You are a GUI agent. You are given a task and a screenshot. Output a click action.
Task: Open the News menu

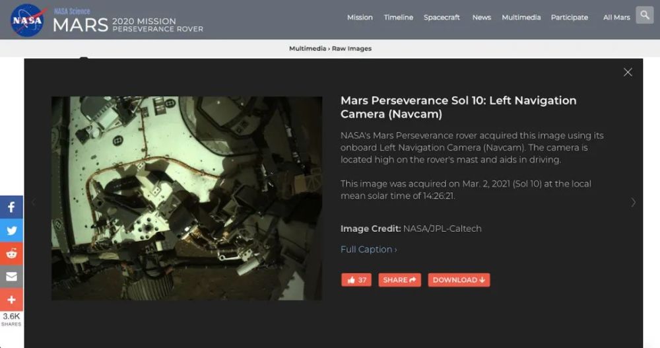coord(482,17)
